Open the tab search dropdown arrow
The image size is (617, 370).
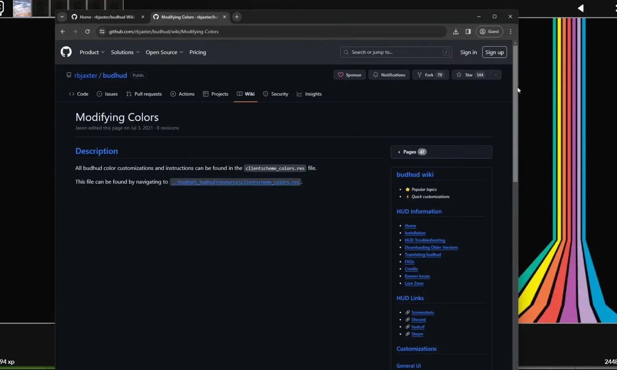(62, 17)
